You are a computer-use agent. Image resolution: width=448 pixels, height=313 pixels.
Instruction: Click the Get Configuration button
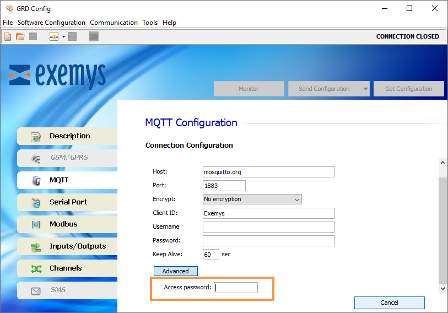point(408,89)
